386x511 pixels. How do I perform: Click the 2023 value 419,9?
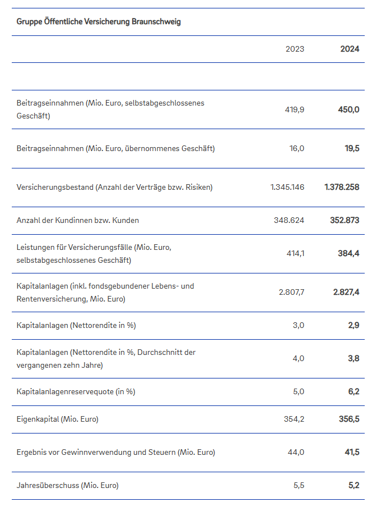[295, 109]
